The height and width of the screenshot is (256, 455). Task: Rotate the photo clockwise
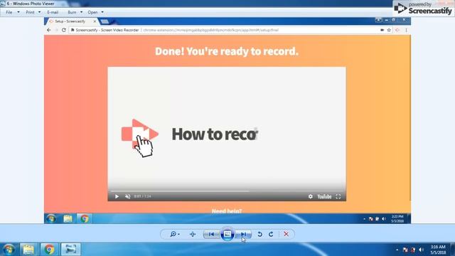click(x=271, y=234)
